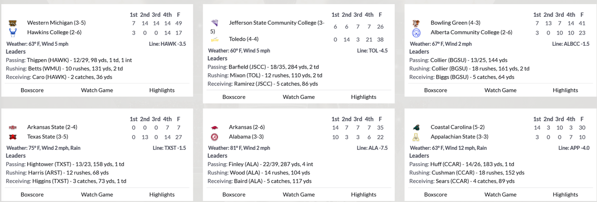Open Boxscore for Arkansas State vs Texas State
This screenshot has height=202, width=597.
[x=32, y=195]
